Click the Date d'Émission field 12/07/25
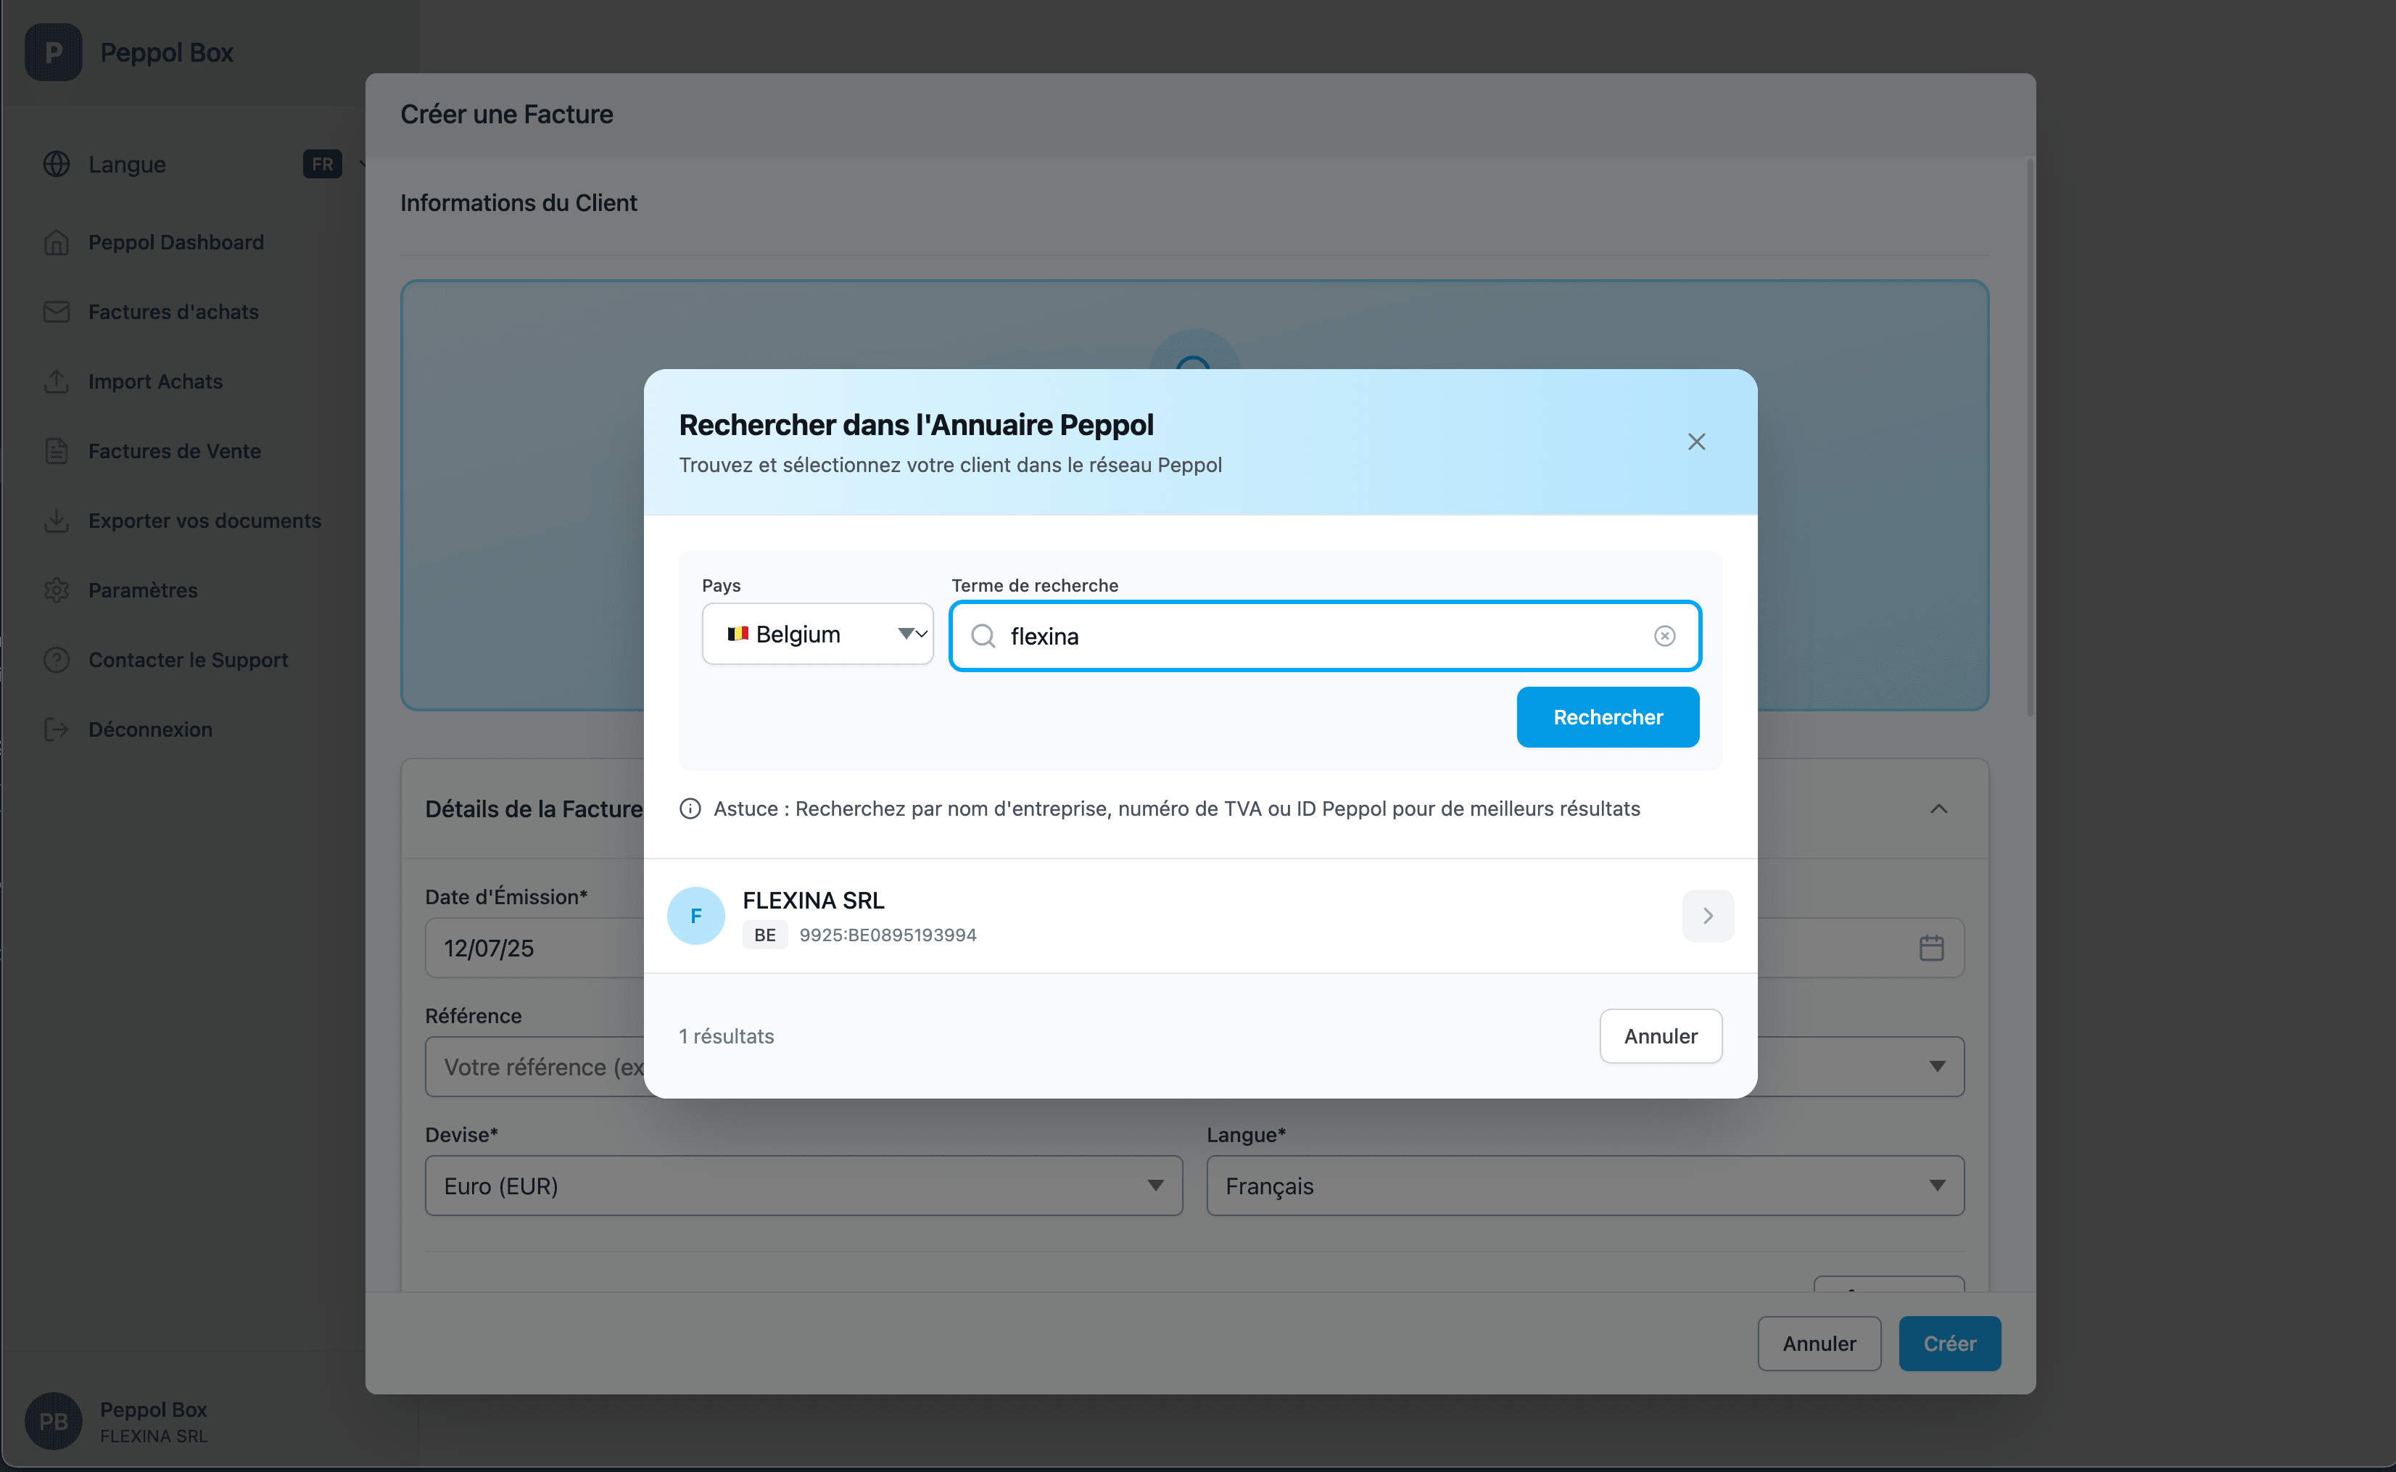Viewport: 2396px width, 1472px height. [x=534, y=948]
